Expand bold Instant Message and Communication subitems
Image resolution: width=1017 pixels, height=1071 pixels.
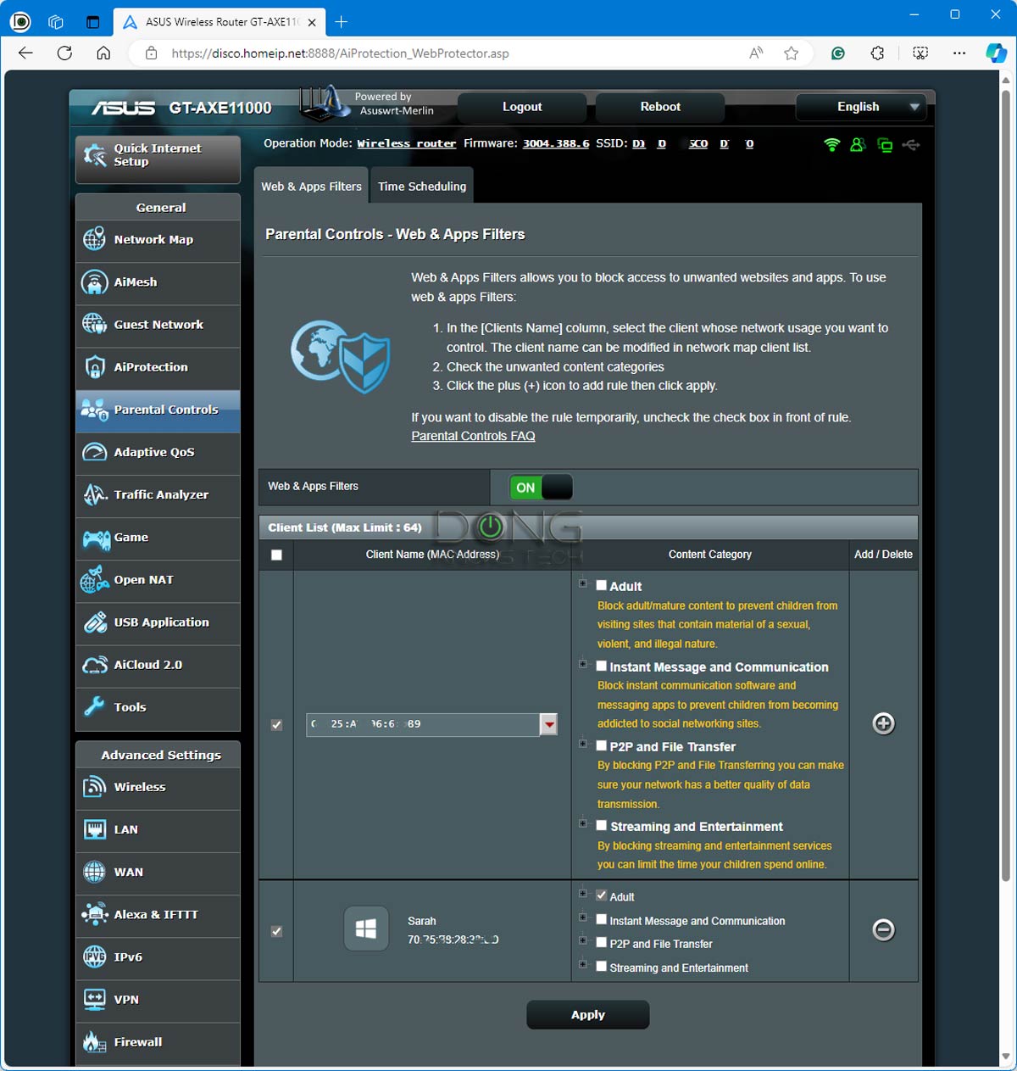583,664
